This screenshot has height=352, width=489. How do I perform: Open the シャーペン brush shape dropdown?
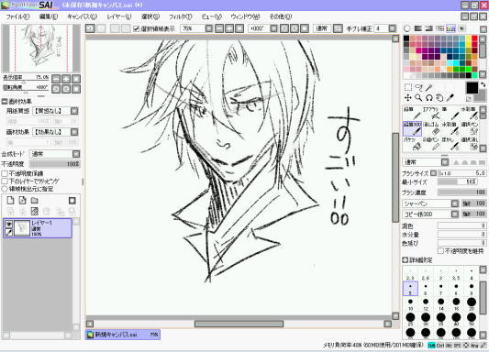(x=455, y=203)
